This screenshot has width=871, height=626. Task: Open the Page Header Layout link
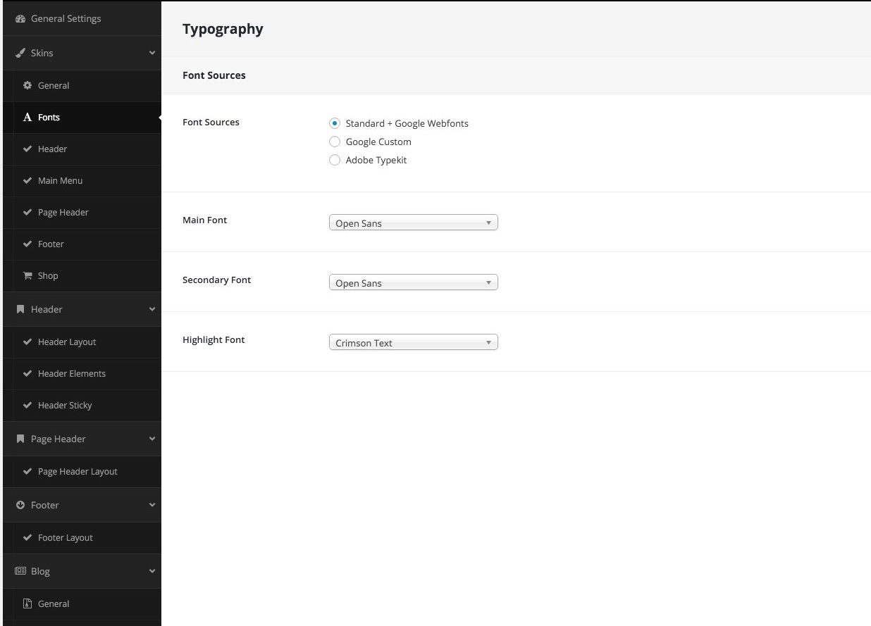(x=78, y=472)
